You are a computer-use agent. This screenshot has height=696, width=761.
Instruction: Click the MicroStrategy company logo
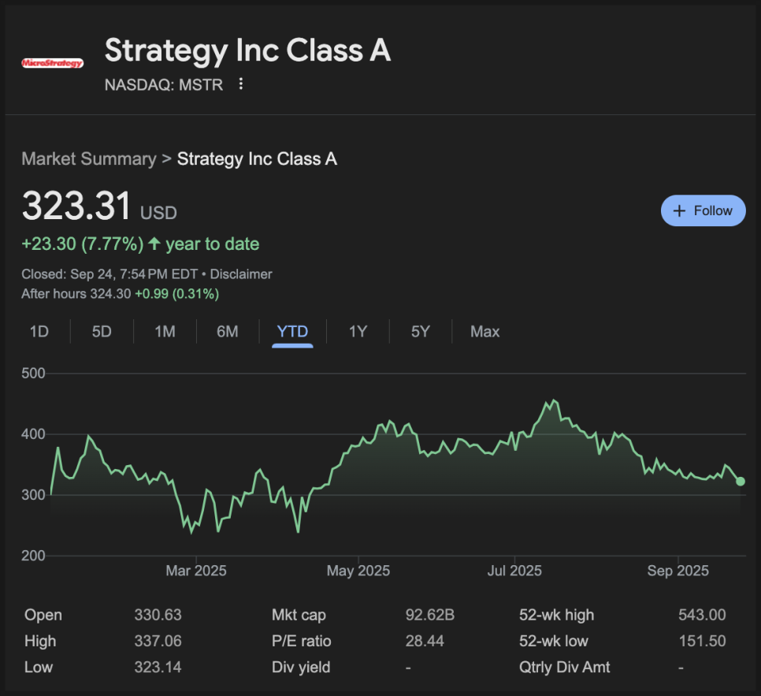pos(53,63)
